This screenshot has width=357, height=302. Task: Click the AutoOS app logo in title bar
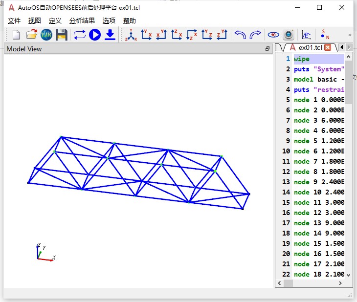click(x=11, y=8)
